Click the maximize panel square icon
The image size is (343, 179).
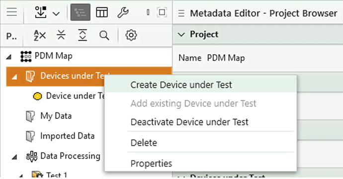[162, 12]
